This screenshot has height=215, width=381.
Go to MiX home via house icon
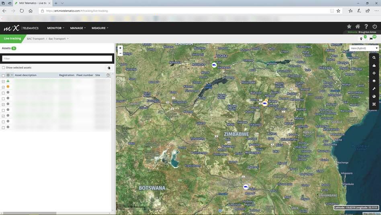(357, 26)
